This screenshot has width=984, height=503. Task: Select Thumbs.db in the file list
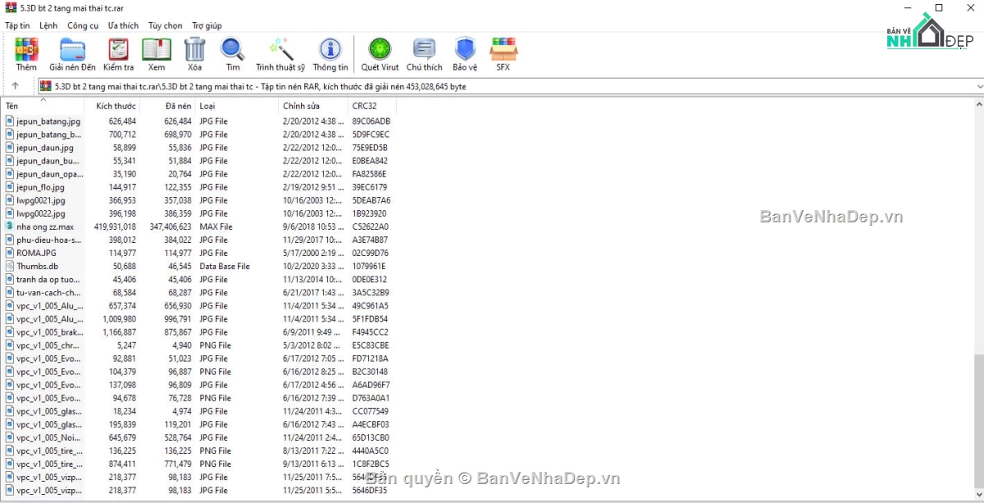[x=37, y=266]
